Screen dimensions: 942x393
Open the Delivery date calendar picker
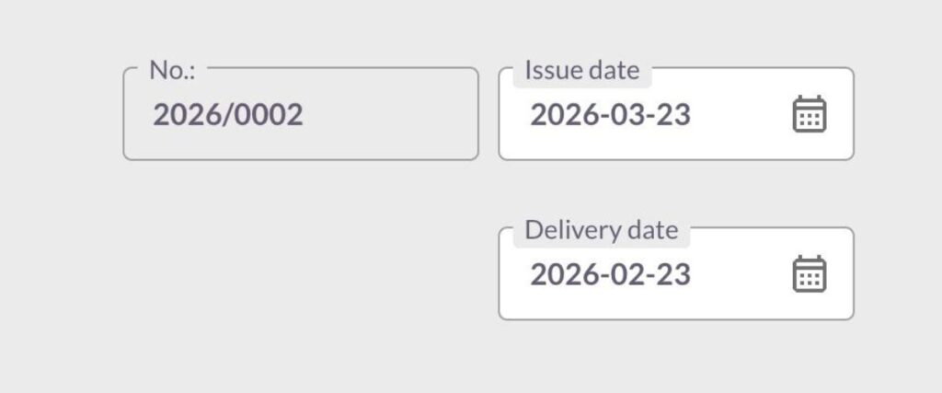pyautogui.click(x=810, y=274)
